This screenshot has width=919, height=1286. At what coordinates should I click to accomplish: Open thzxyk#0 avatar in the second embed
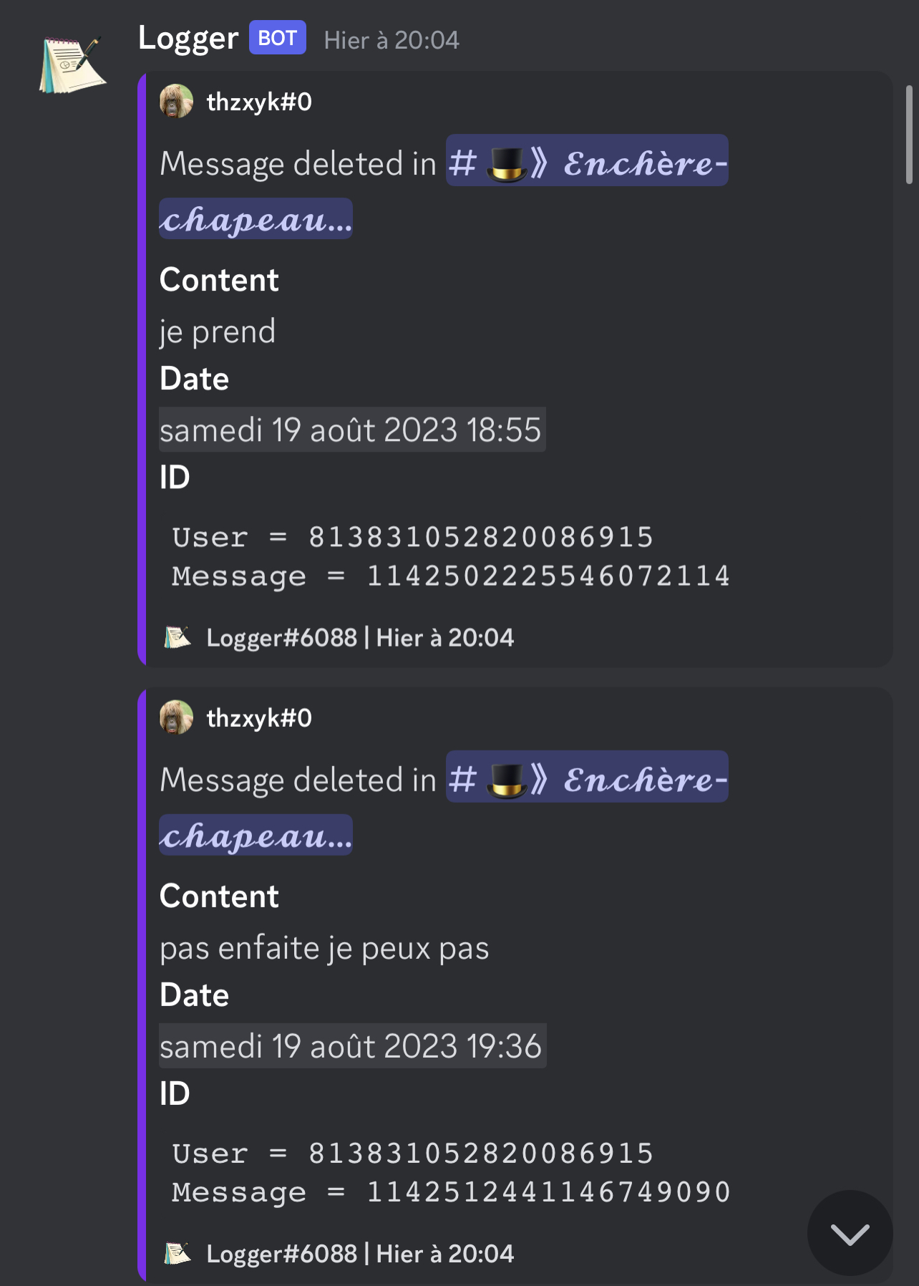176,717
